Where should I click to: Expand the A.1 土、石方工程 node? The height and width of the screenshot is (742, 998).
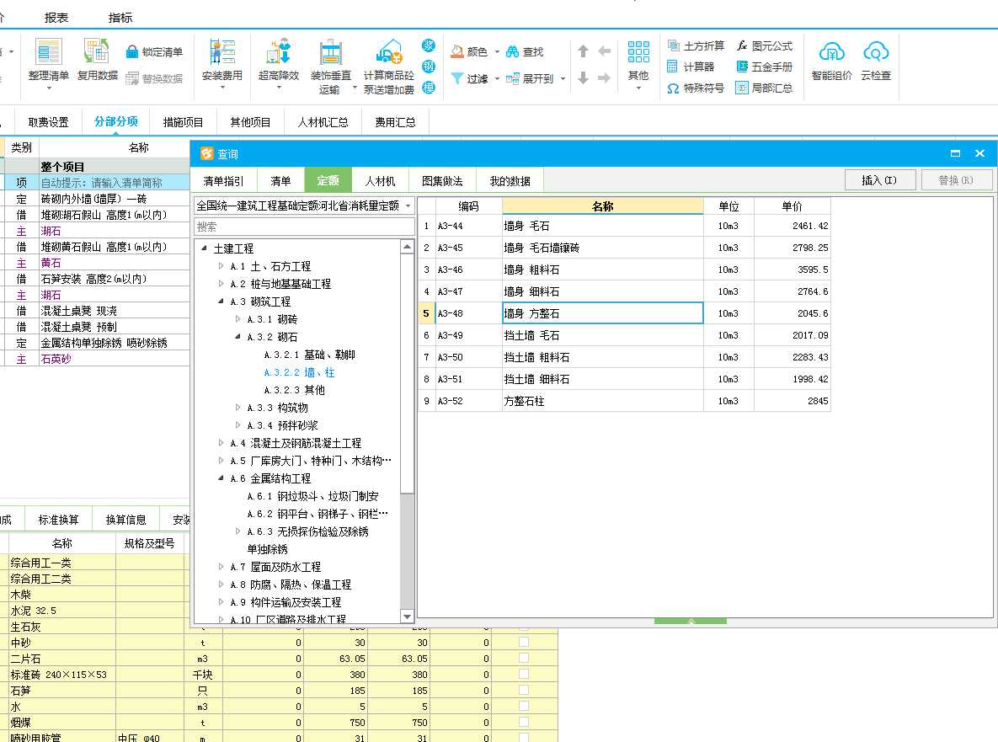tap(221, 266)
